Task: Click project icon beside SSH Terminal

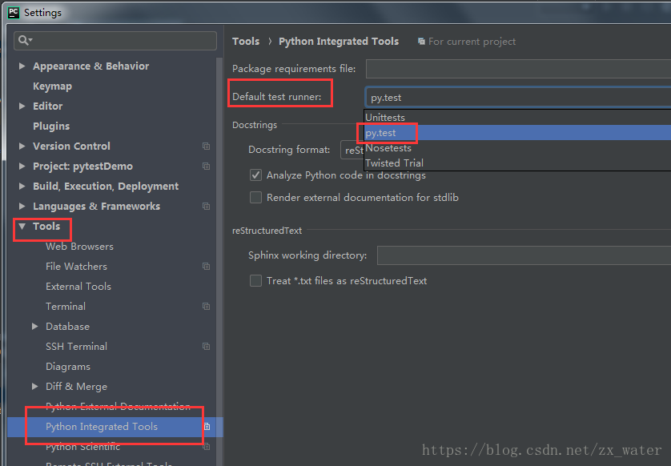Action: coord(206,346)
